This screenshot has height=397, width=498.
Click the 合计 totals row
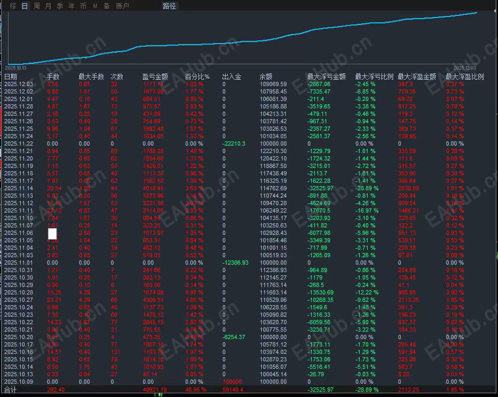click(248, 390)
